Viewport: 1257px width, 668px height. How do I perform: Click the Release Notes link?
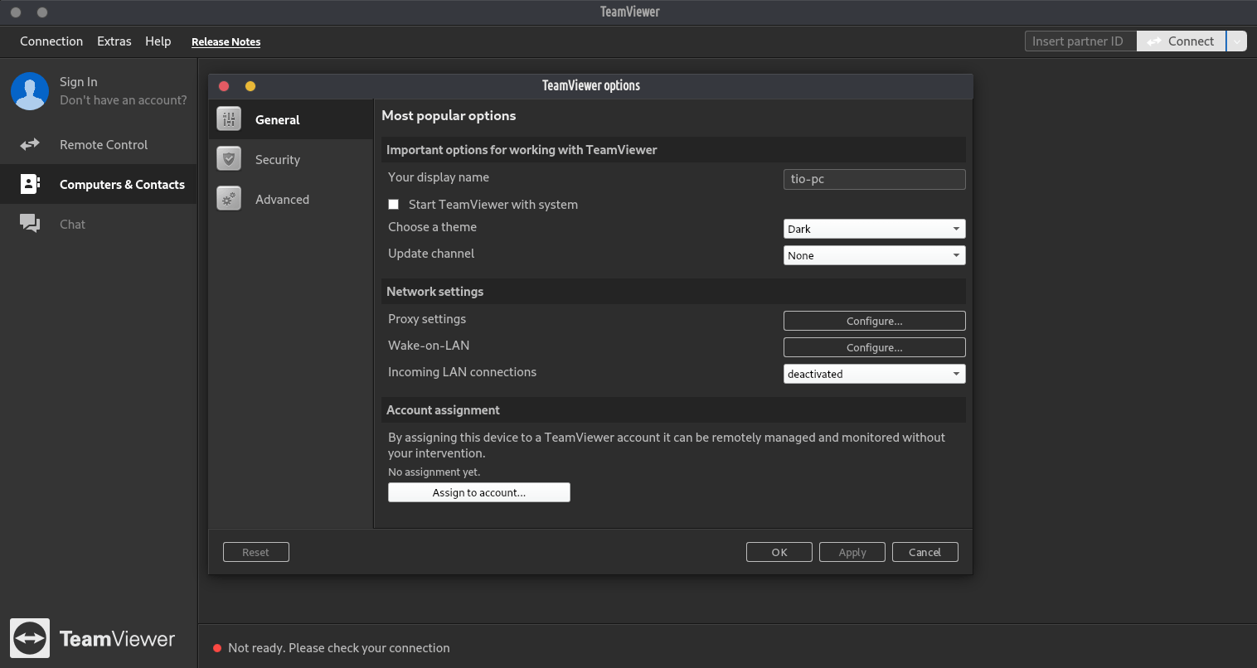[226, 42]
